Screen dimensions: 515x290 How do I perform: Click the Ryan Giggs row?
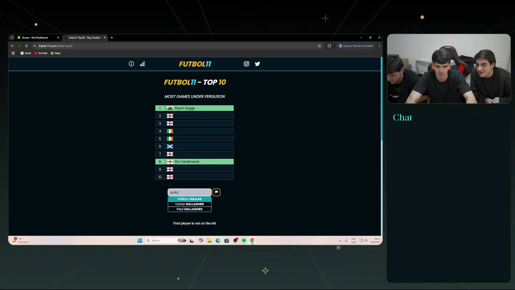(194, 108)
